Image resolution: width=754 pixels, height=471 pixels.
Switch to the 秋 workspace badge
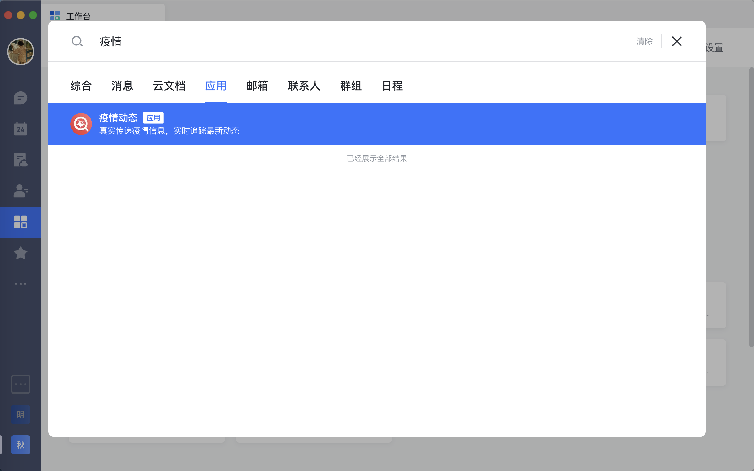pyautogui.click(x=21, y=445)
